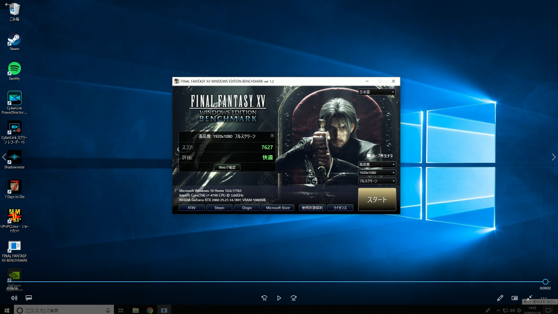
Task: Click the middle of the video seek bar
Action: click(x=278, y=281)
